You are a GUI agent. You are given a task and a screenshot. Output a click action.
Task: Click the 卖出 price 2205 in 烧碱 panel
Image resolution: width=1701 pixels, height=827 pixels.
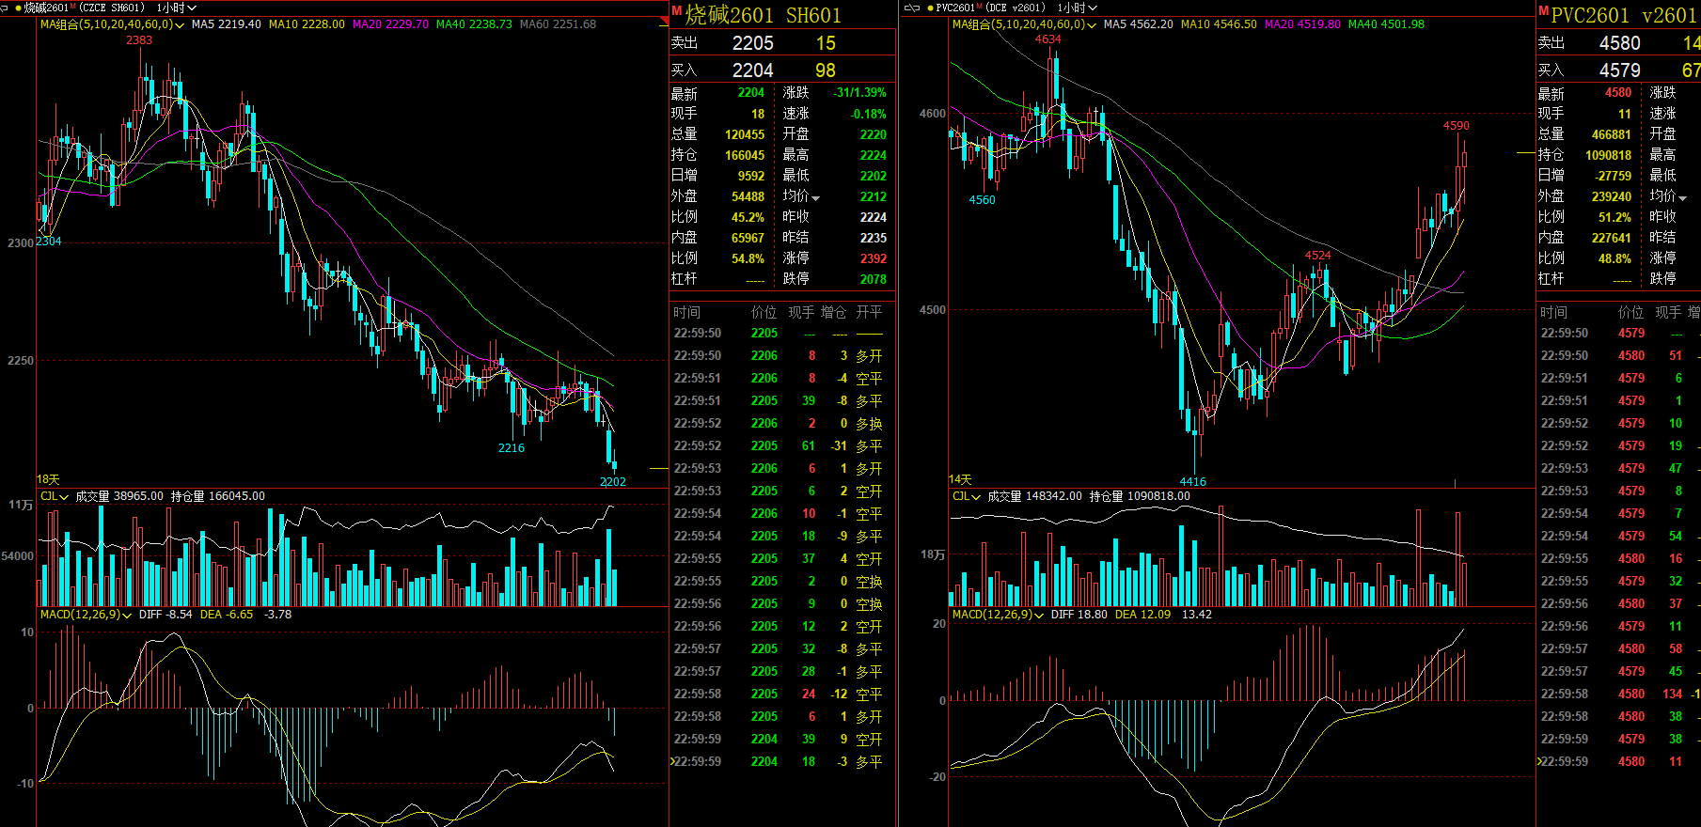(752, 43)
